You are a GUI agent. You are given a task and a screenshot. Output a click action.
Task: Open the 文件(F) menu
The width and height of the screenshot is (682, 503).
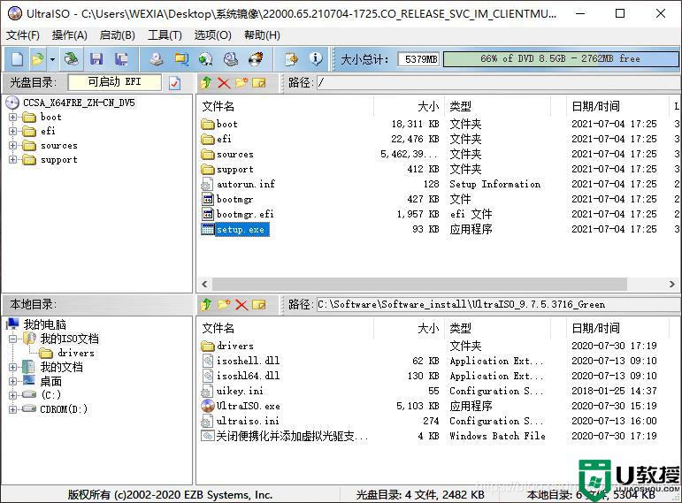(x=23, y=35)
